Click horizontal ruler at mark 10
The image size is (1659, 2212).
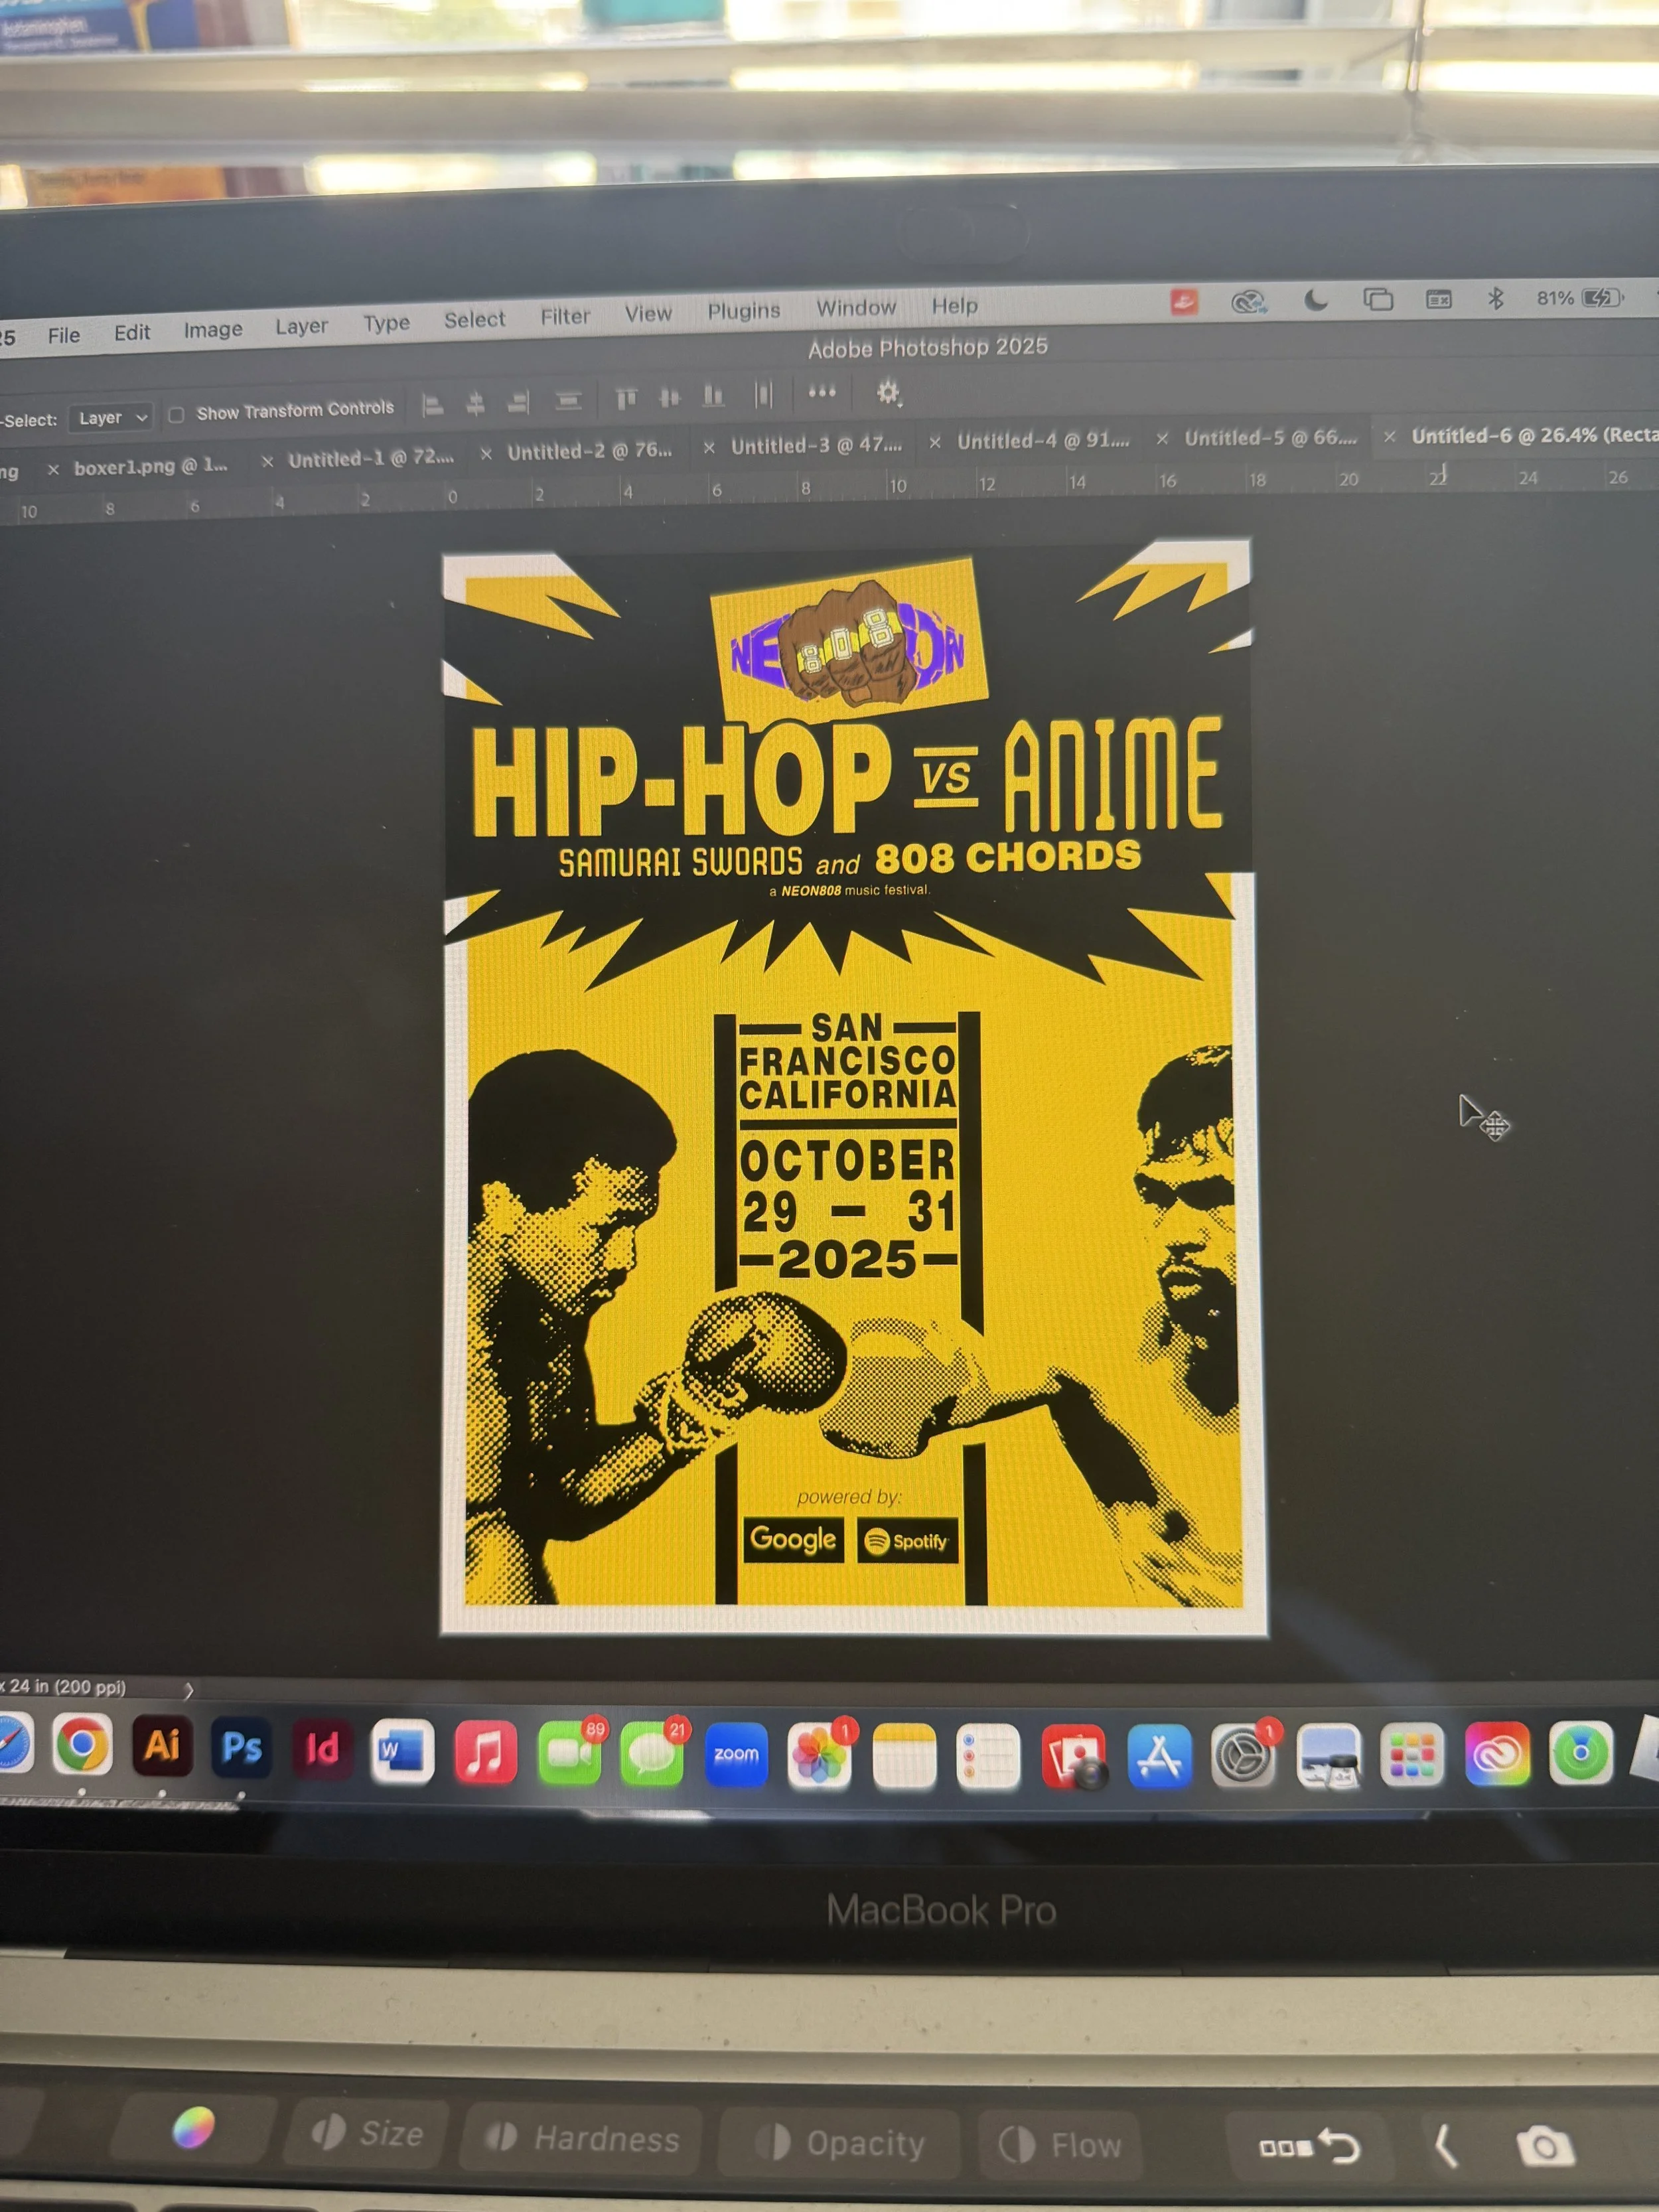click(898, 486)
